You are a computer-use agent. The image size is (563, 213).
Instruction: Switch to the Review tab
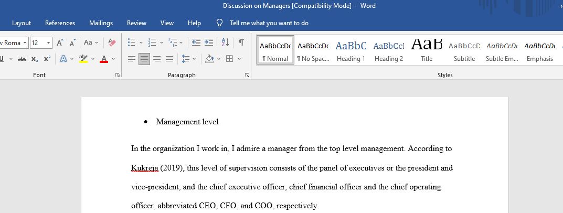(136, 23)
